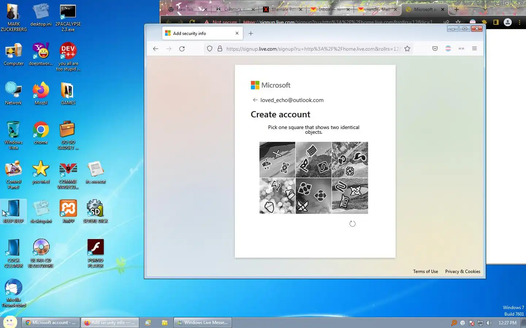This screenshot has width=526, height=328.
Task: Pick the bottom-right captcha square
Action: pos(350,196)
